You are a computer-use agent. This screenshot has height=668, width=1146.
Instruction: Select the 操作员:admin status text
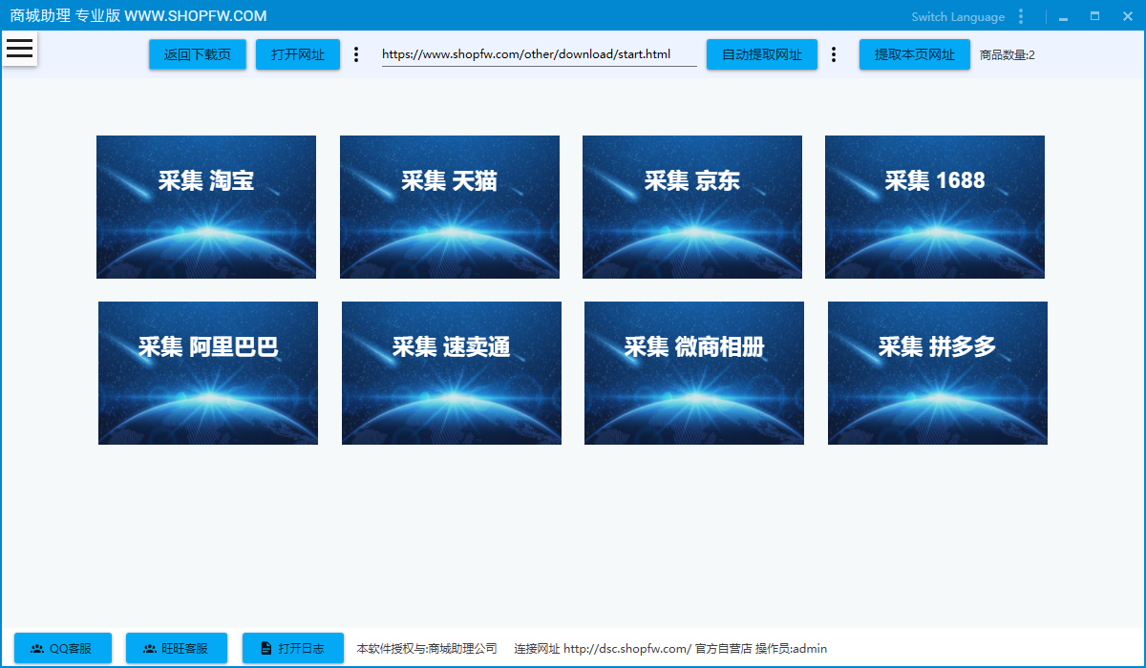point(791,649)
